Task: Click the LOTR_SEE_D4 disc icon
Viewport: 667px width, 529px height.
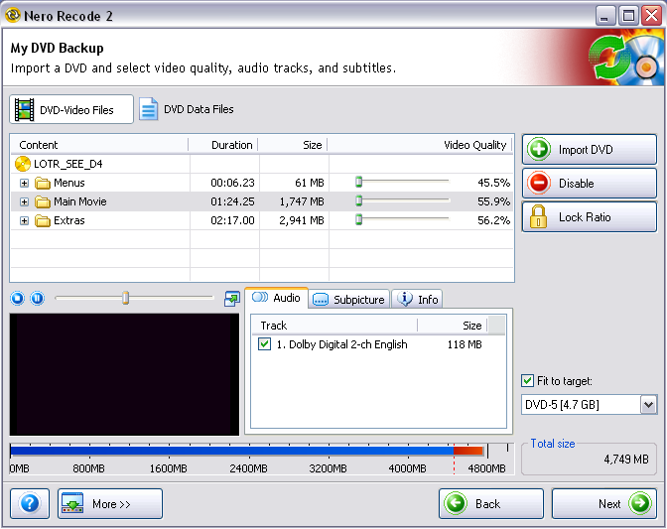Action: (22, 164)
